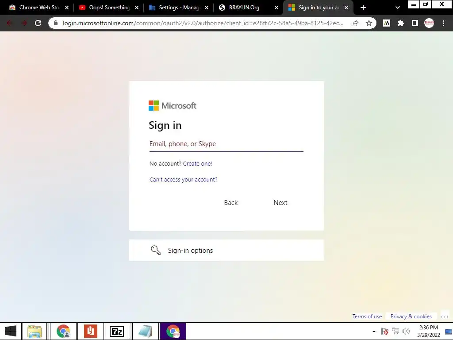Go back using the browser back arrow
Screen dimensions: 453x340
pos(10,23)
